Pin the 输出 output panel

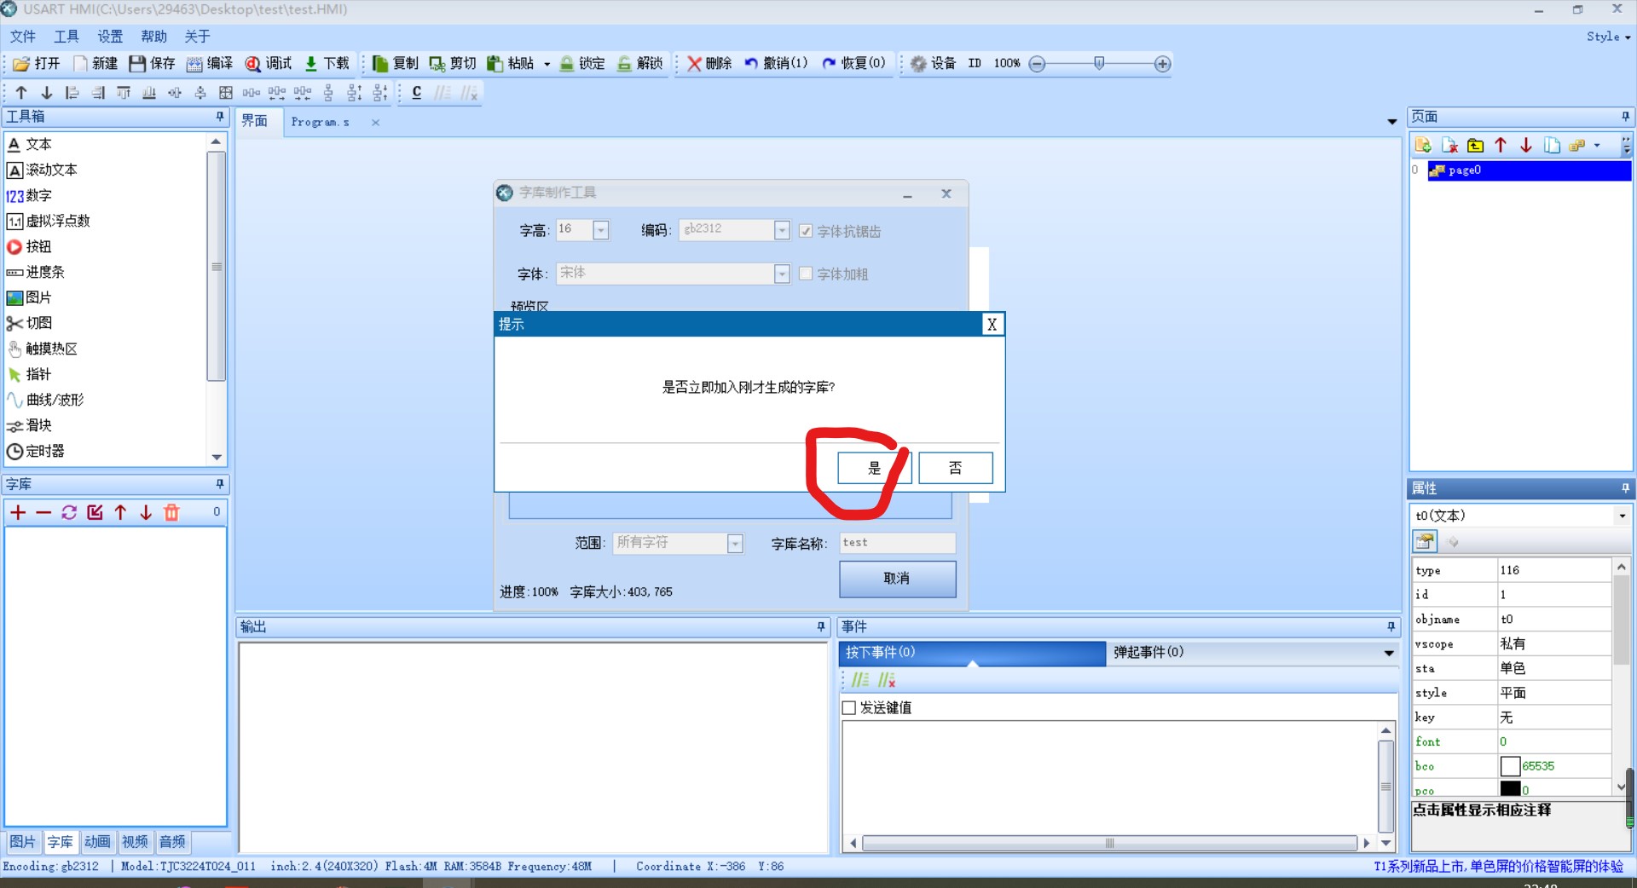click(821, 627)
